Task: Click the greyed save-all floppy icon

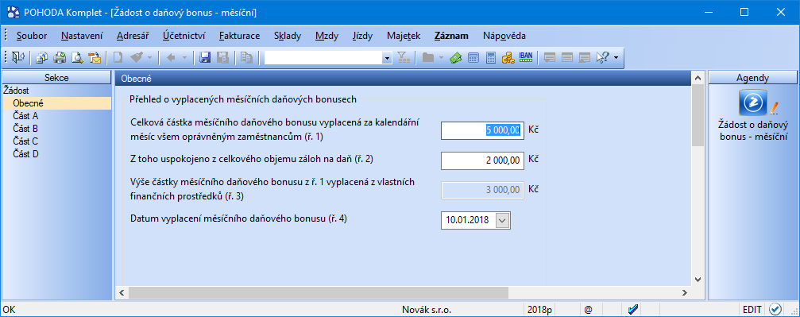Action: pos(222,58)
